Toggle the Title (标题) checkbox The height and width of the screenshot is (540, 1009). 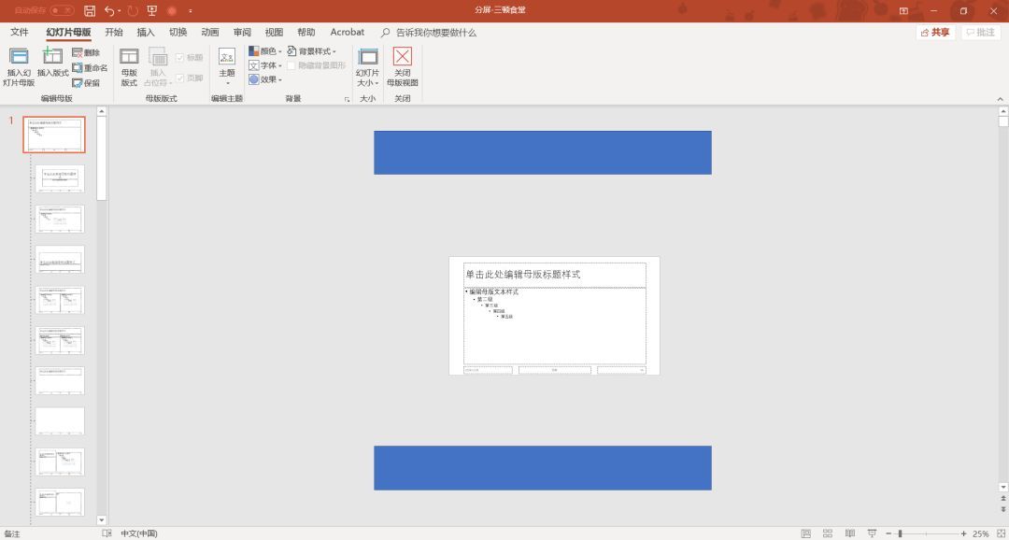coord(180,58)
